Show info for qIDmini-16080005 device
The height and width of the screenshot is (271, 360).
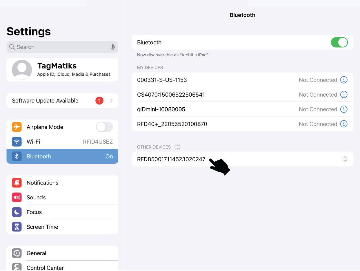tap(343, 109)
